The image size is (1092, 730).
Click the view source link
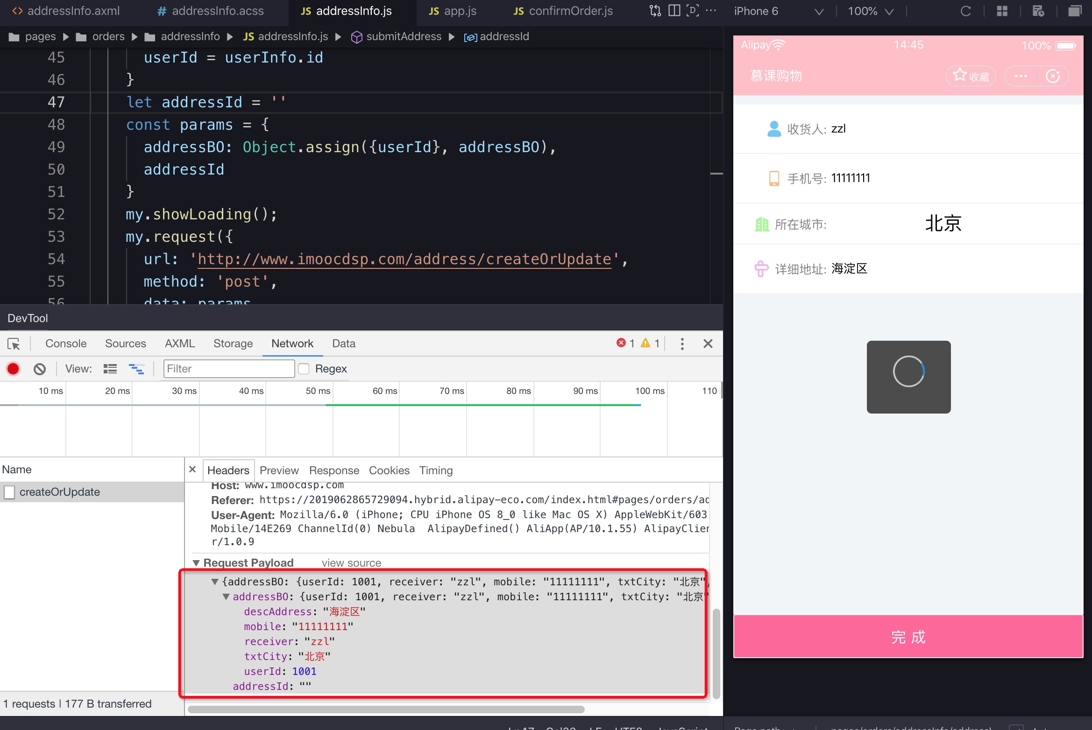point(351,563)
